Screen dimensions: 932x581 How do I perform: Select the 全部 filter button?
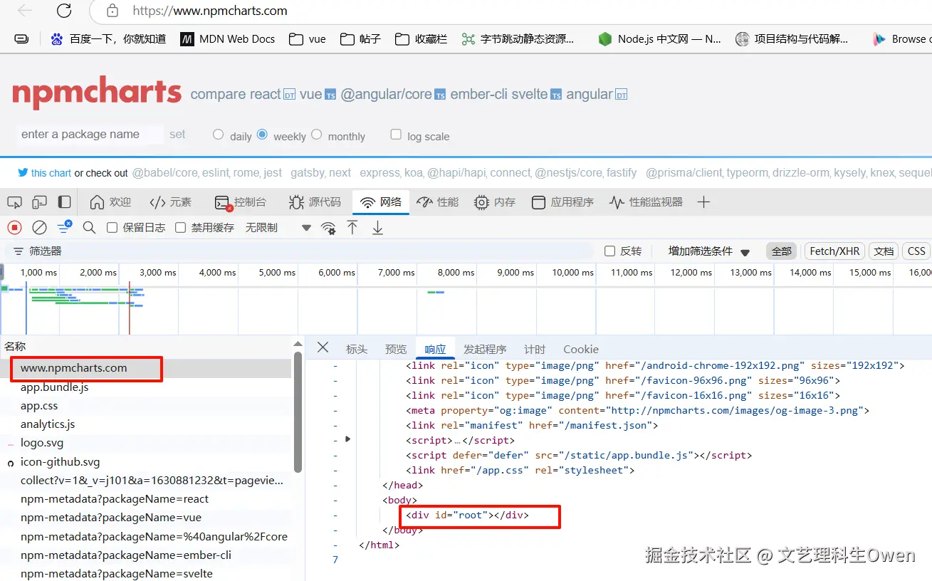pyautogui.click(x=781, y=251)
